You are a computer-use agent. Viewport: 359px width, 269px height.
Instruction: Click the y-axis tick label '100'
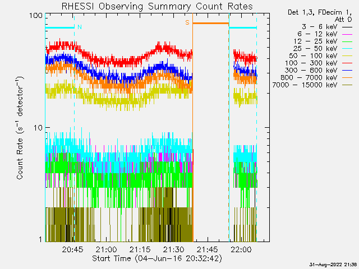pyautogui.click(x=36, y=16)
